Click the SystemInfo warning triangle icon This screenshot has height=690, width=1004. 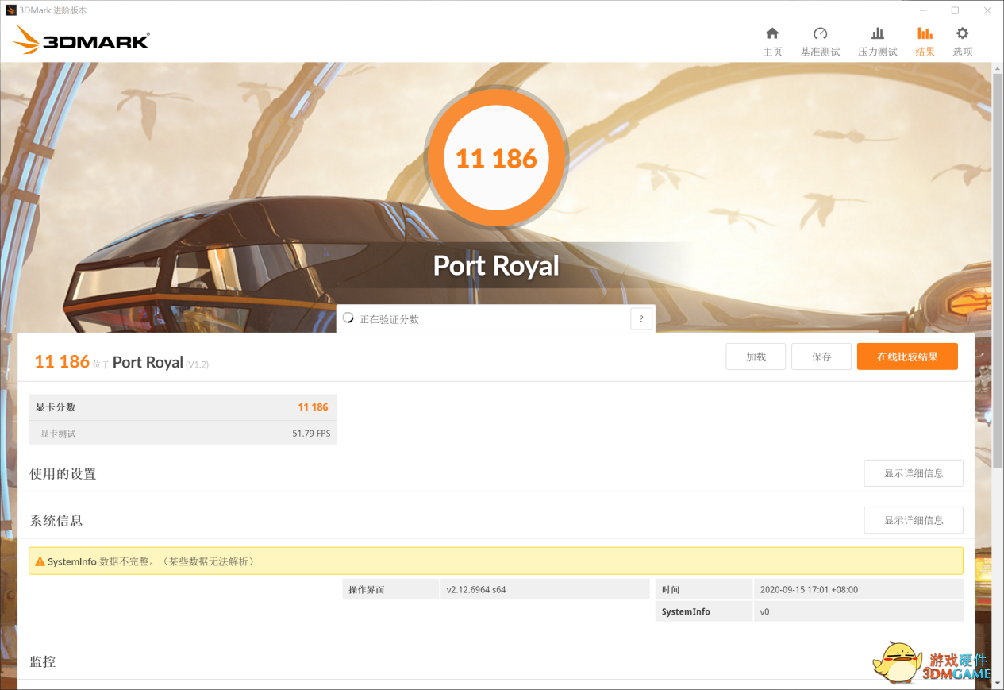coord(40,561)
